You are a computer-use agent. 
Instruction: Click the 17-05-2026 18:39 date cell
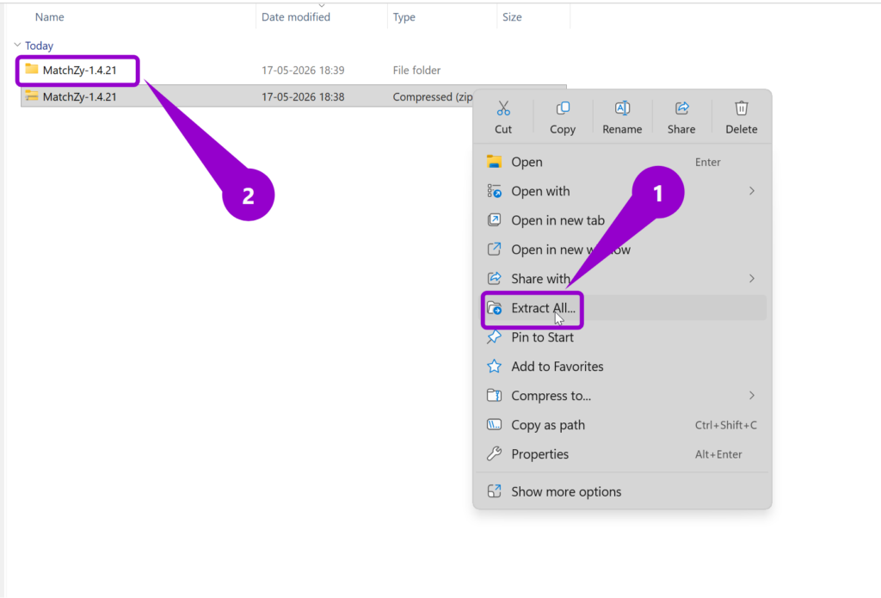[303, 71]
